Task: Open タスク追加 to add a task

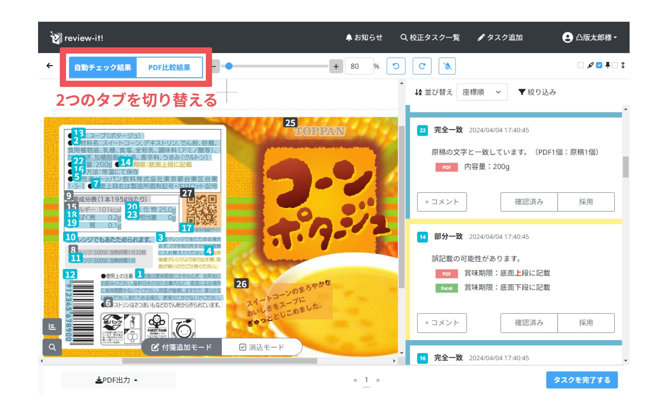Action: click(500, 37)
